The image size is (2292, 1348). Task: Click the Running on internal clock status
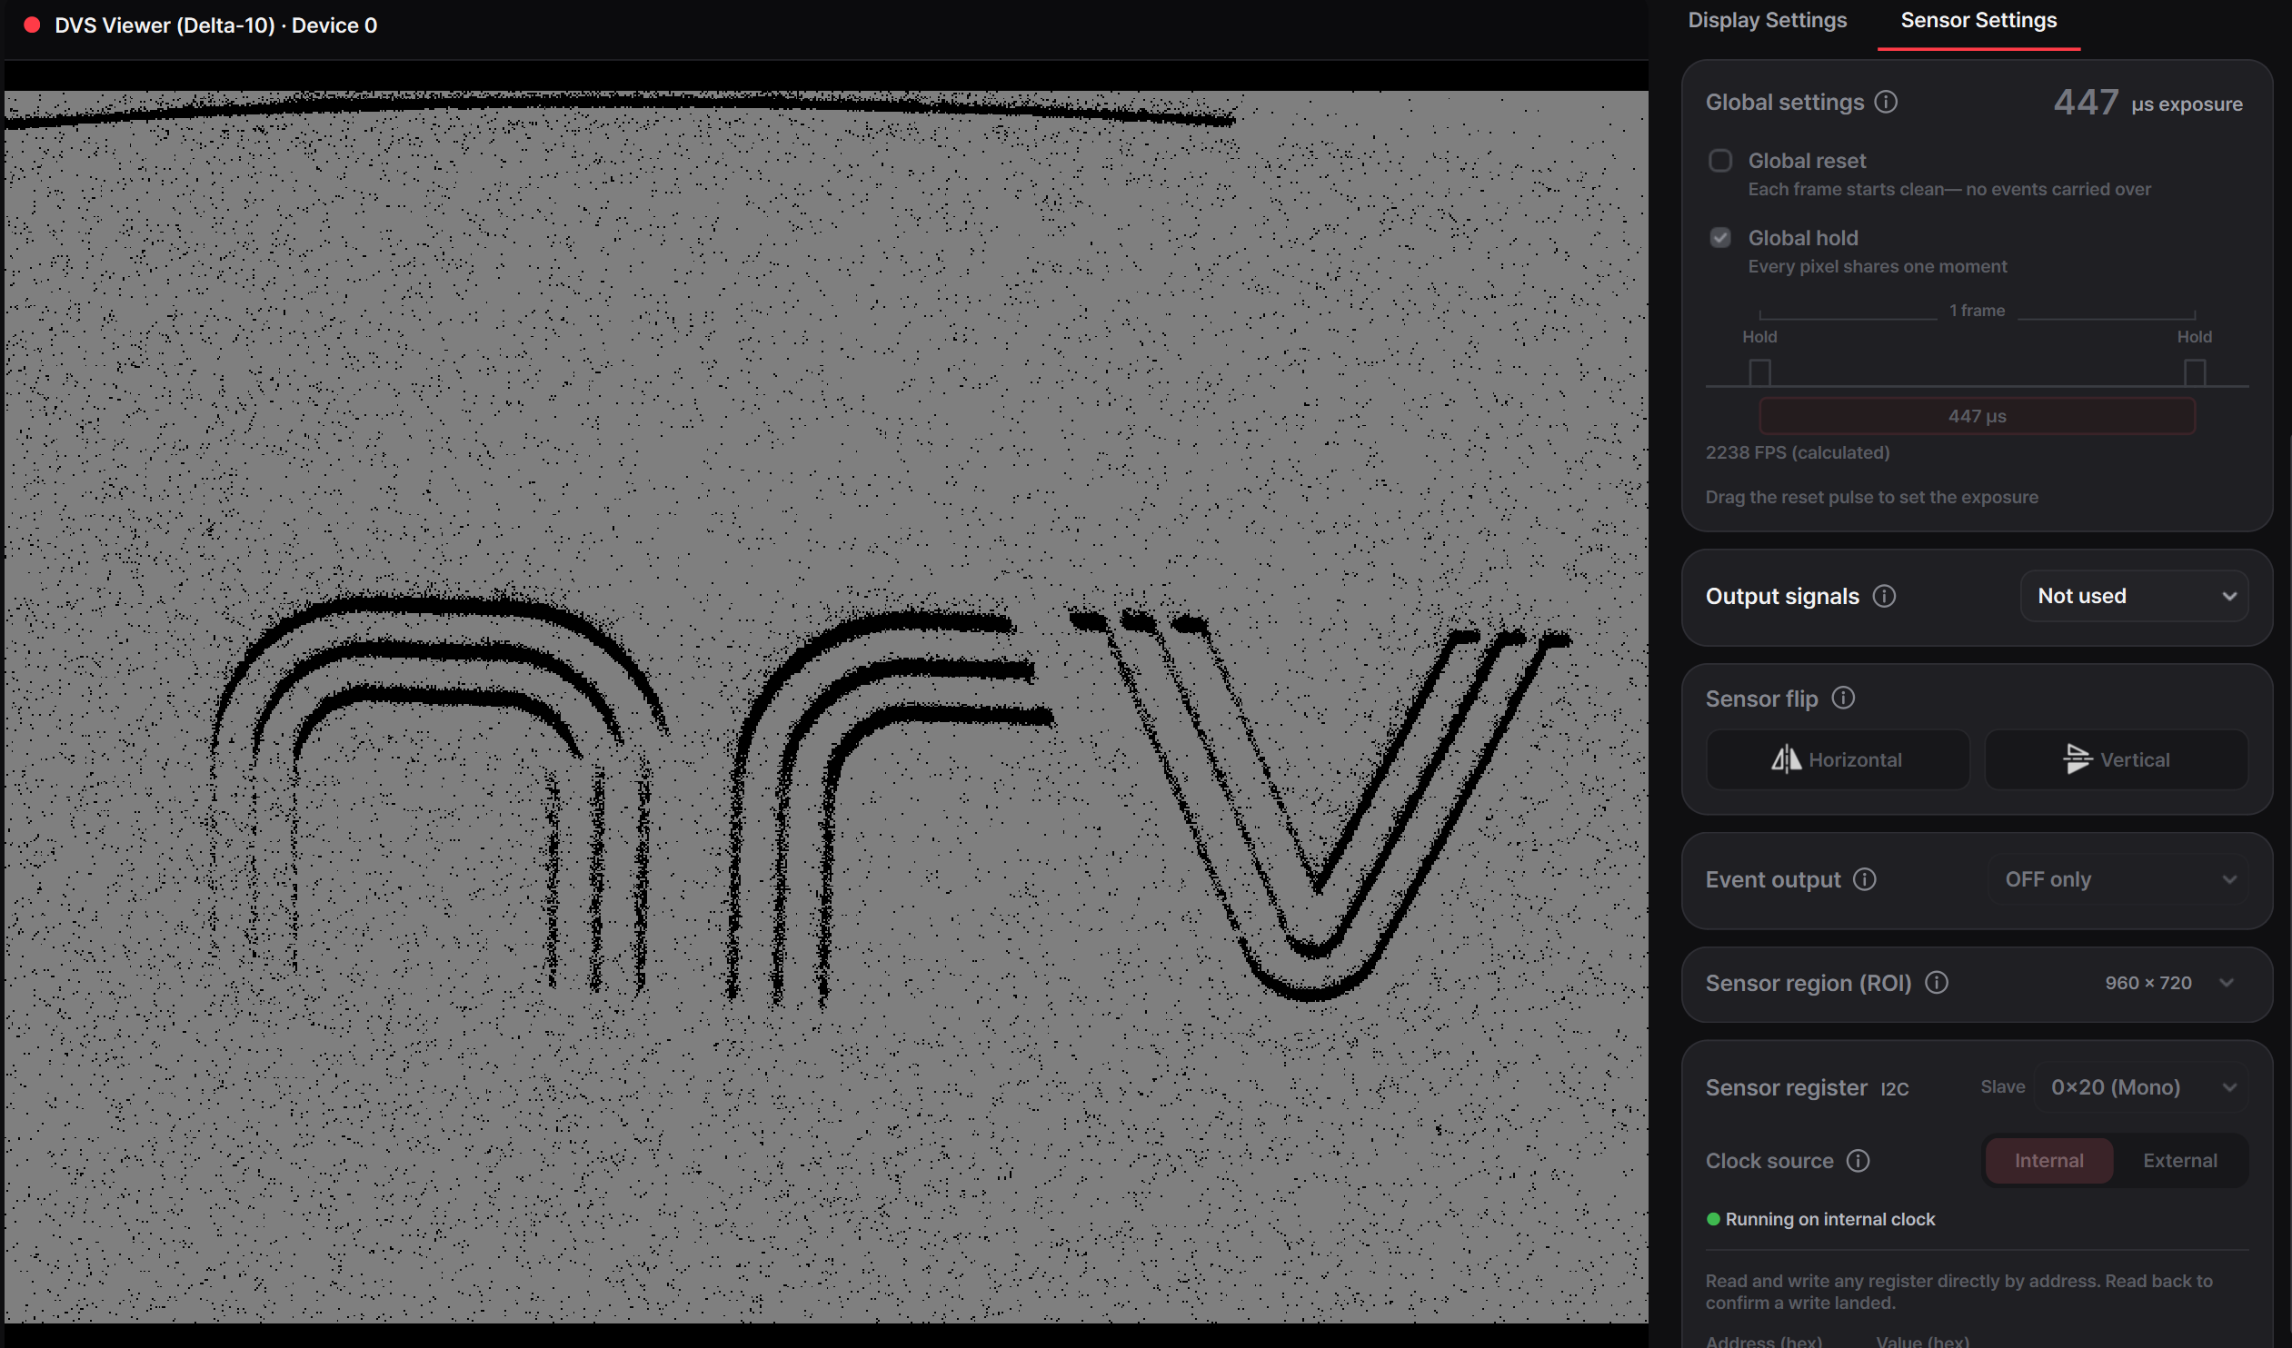1821,1219
